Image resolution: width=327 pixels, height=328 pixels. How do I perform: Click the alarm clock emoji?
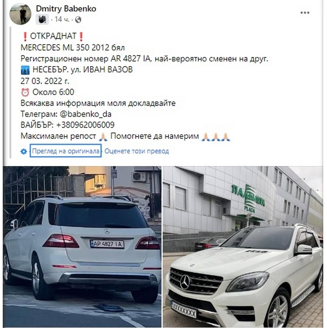pos(25,92)
